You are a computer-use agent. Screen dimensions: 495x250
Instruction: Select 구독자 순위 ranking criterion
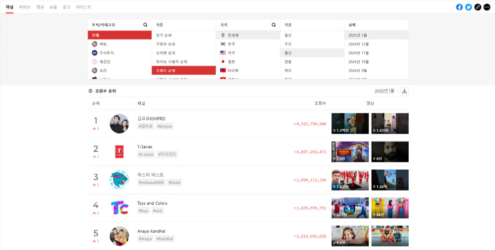coord(165,44)
